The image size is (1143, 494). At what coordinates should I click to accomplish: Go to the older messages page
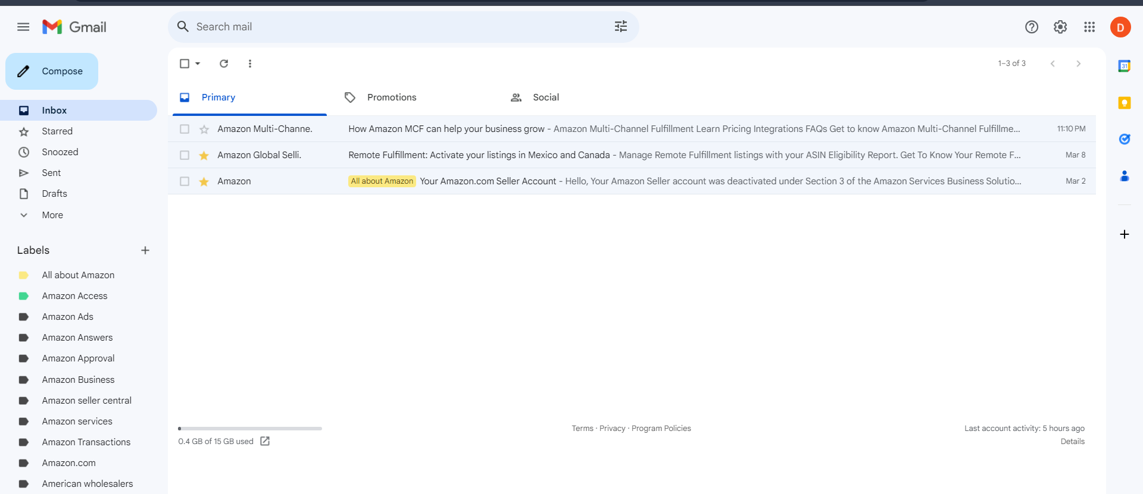pos(1079,64)
